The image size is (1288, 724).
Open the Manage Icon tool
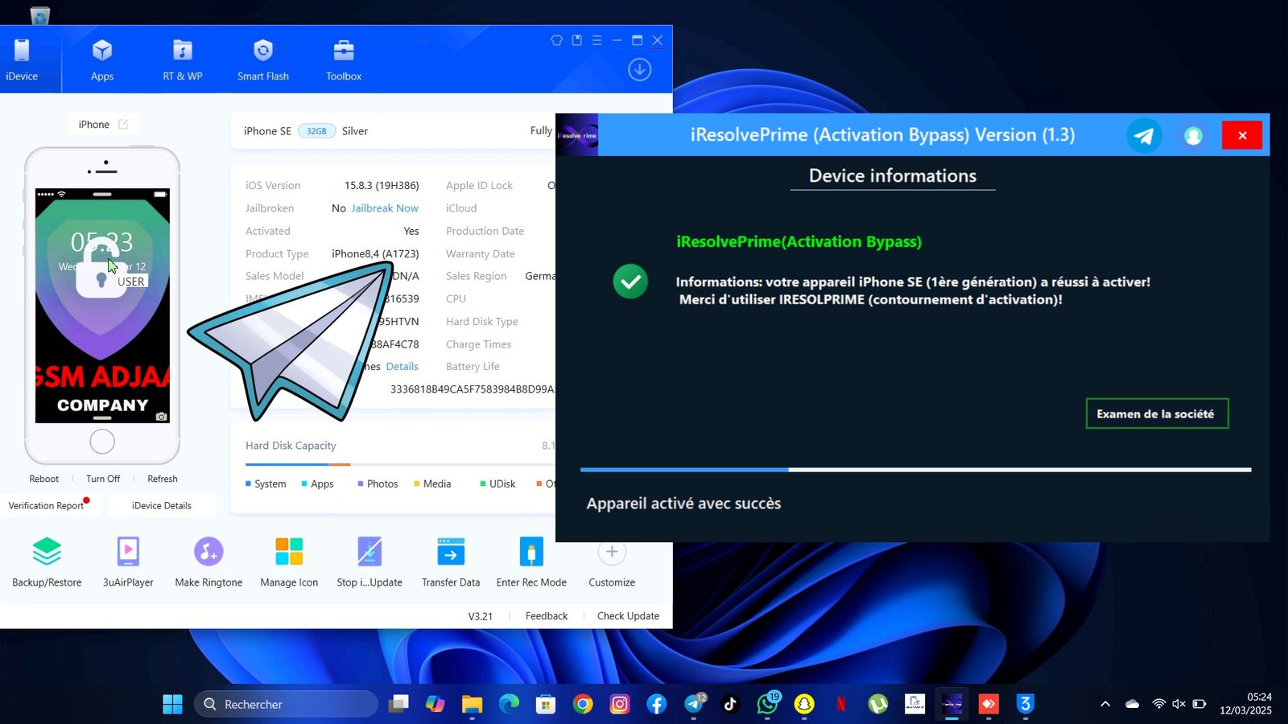(x=289, y=562)
